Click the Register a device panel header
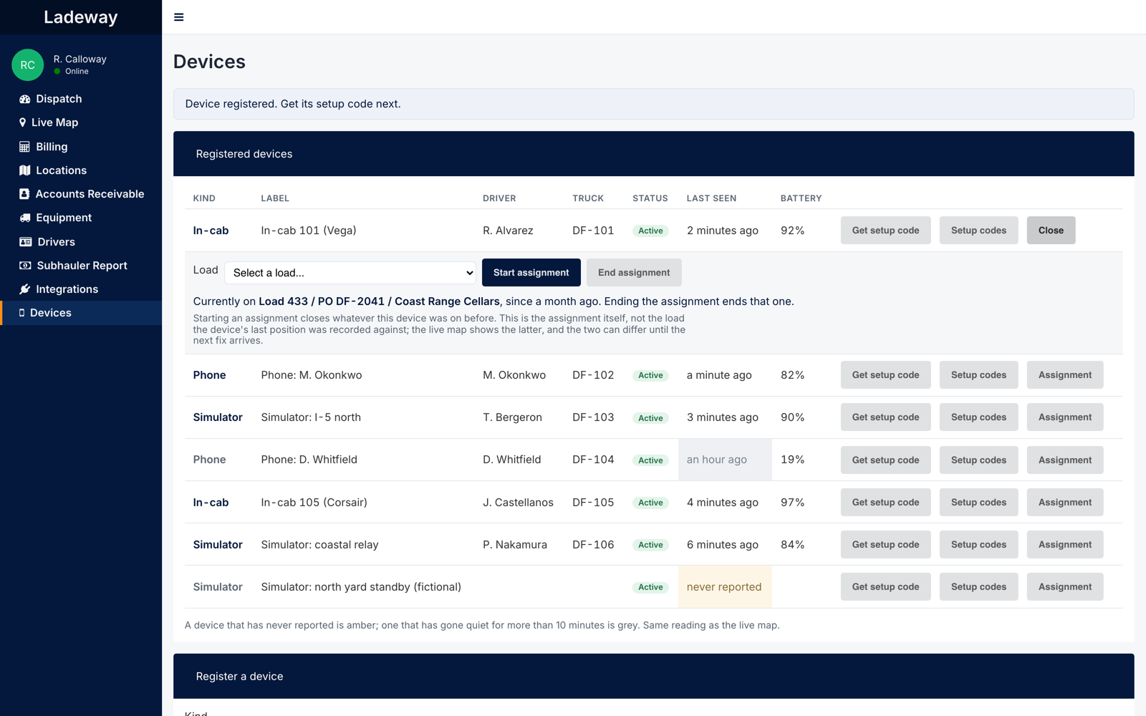The image size is (1146, 716). pos(653,676)
